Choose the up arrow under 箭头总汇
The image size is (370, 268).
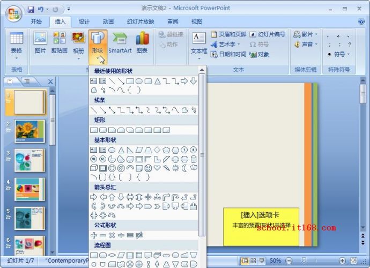click(112, 197)
